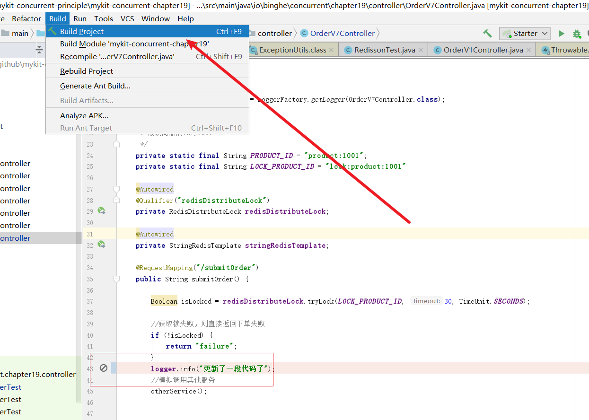Switch to the OrderV1Controller.java tab

tap(483, 50)
